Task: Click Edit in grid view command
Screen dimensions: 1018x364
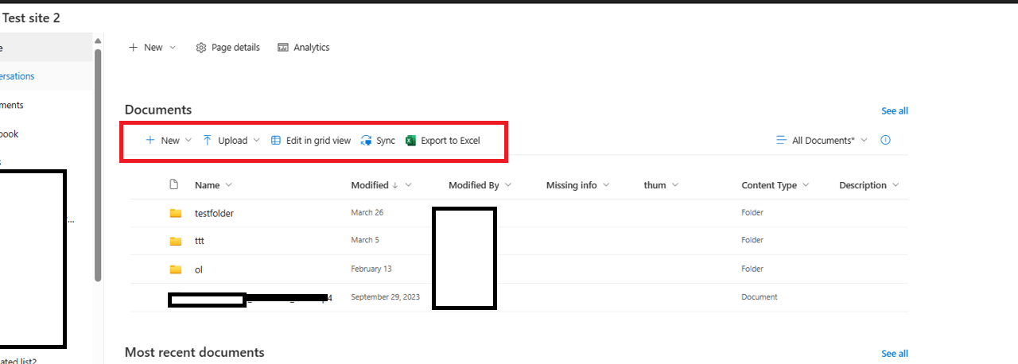Action: 311,141
